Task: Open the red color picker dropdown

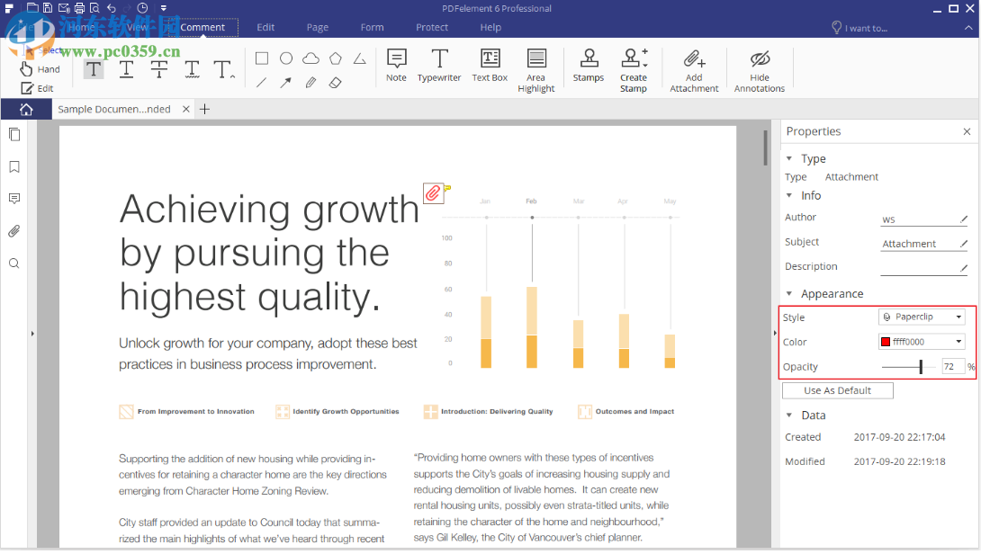Action: [x=922, y=342]
